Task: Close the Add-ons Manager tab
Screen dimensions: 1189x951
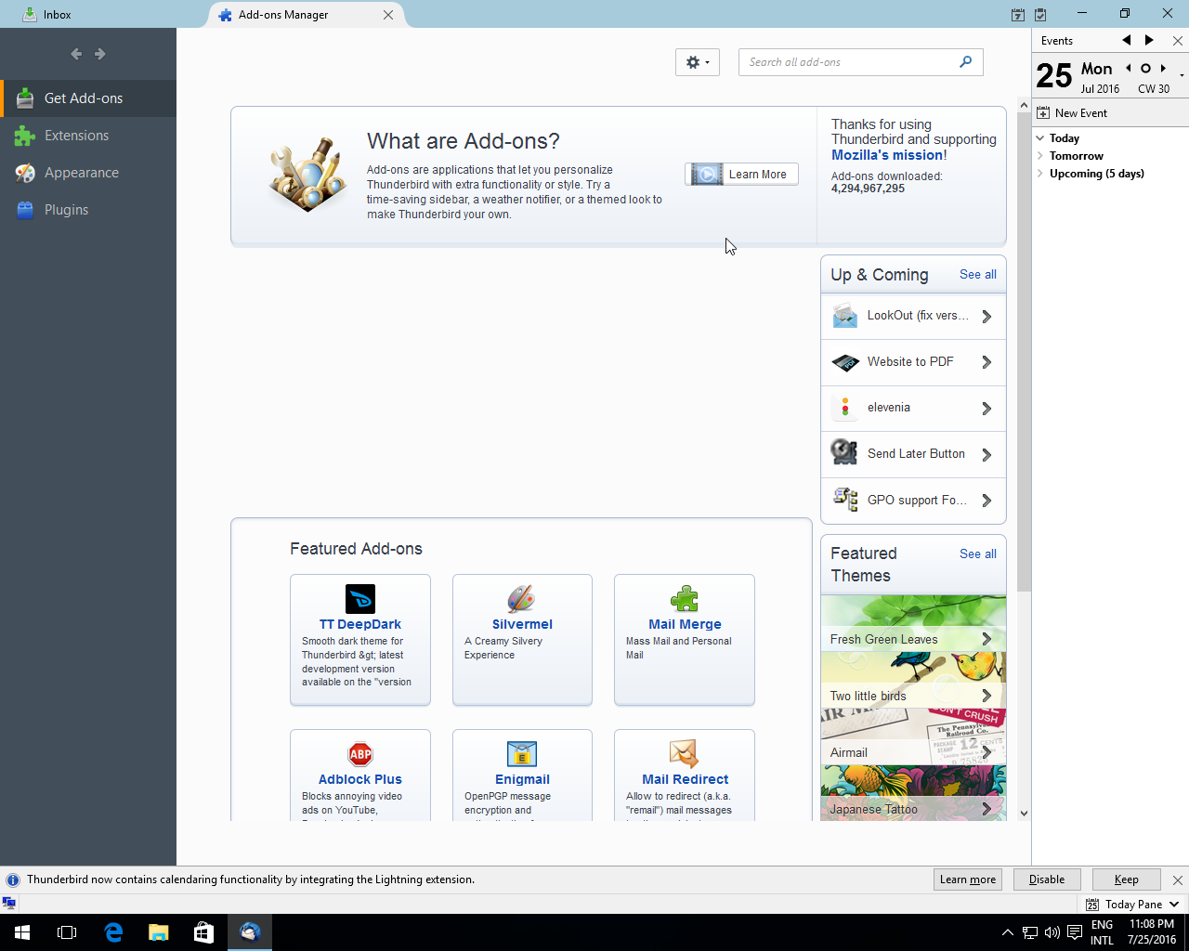Action: [388, 15]
